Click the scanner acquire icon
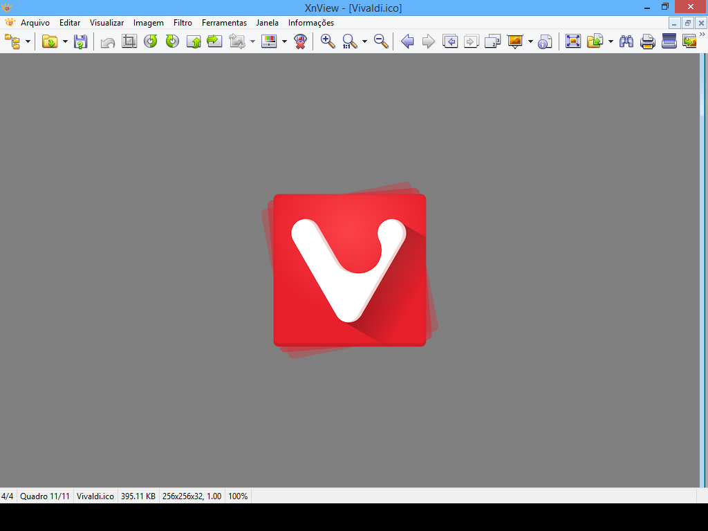This screenshot has width=708, height=531. point(669,41)
